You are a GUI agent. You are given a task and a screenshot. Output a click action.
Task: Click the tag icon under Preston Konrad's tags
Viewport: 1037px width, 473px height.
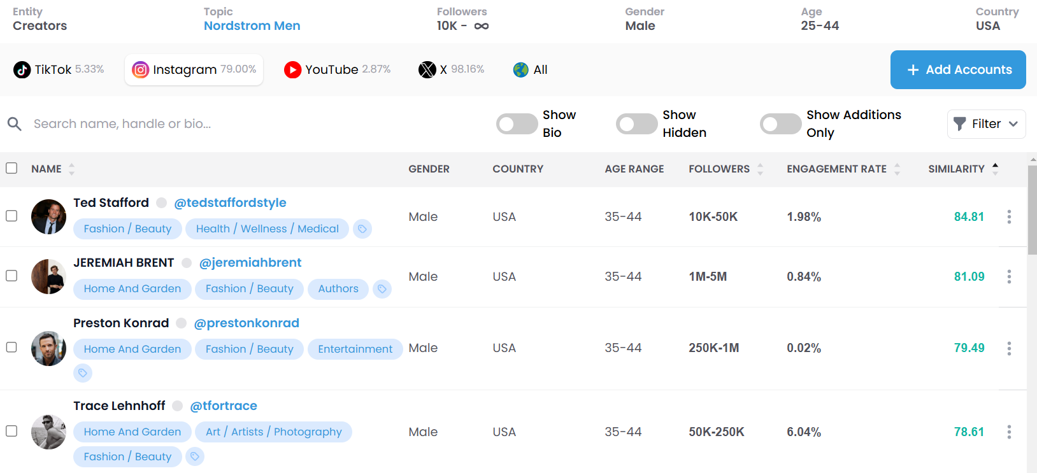pyautogui.click(x=83, y=373)
